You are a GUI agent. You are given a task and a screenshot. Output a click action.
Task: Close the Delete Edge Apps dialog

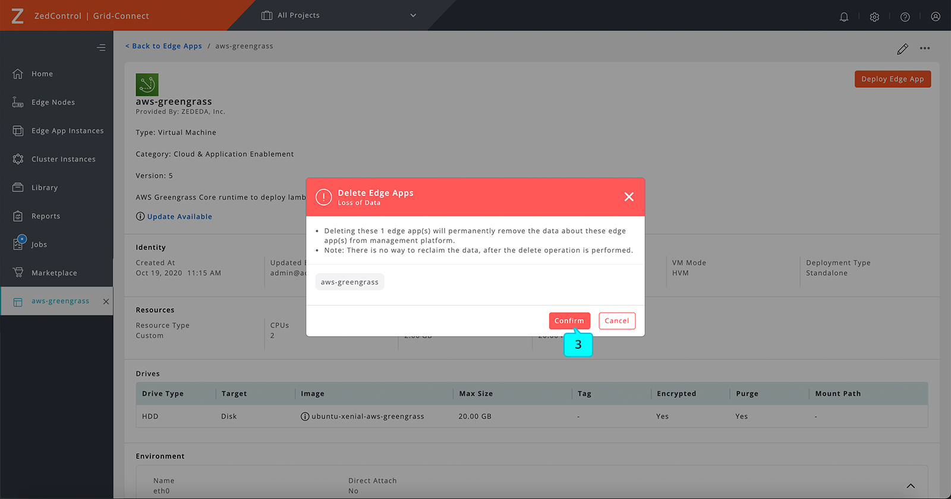(629, 197)
